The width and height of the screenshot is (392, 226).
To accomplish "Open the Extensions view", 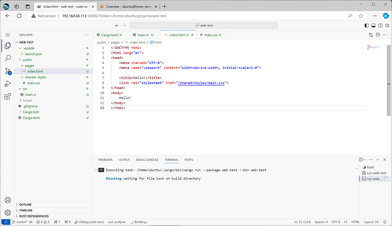I will coord(8,97).
